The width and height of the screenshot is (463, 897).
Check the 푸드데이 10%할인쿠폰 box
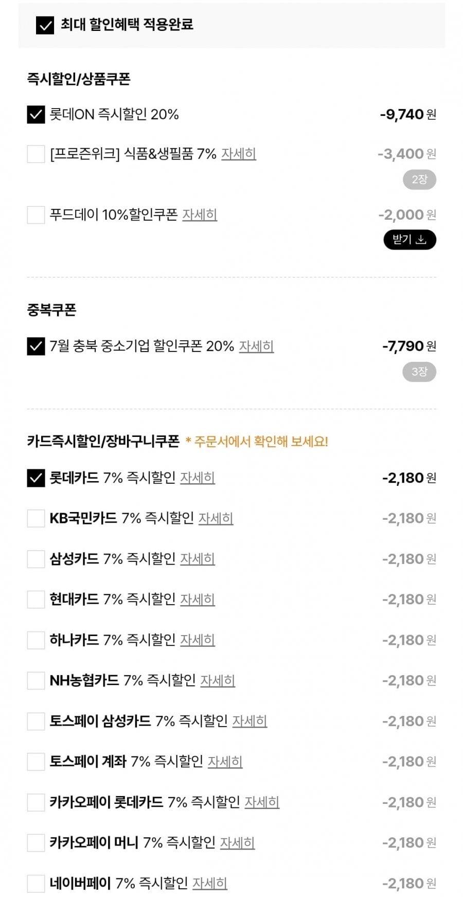pyautogui.click(x=36, y=215)
